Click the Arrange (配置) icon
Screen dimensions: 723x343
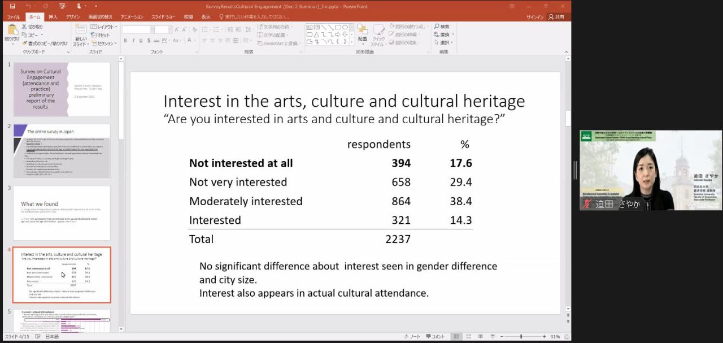362,32
